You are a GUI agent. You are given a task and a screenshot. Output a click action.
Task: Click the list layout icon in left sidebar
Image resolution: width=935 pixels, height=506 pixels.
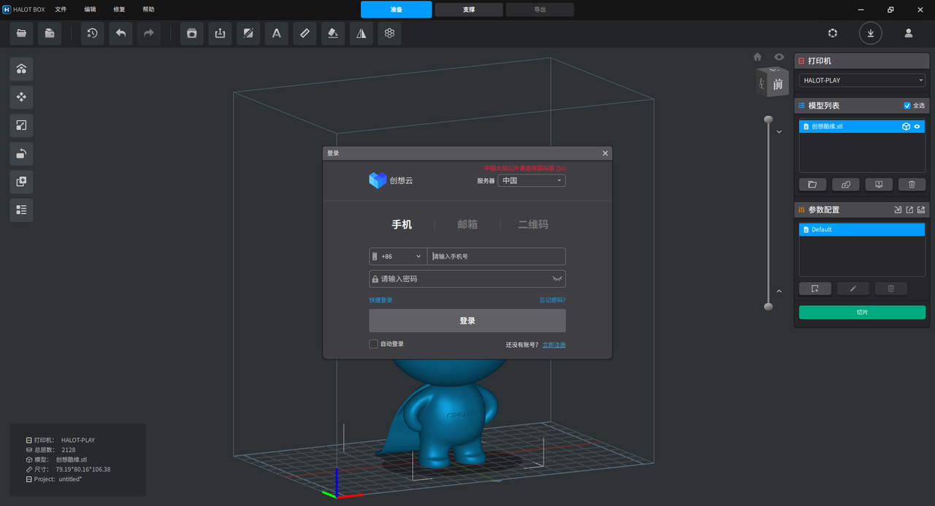[x=21, y=210]
